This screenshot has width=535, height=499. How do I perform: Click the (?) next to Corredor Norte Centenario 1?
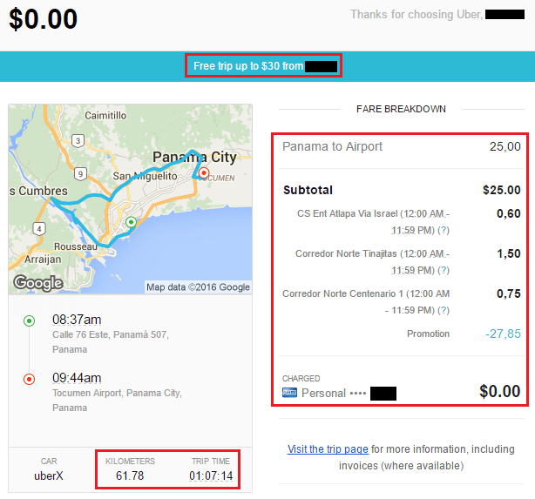point(444,310)
